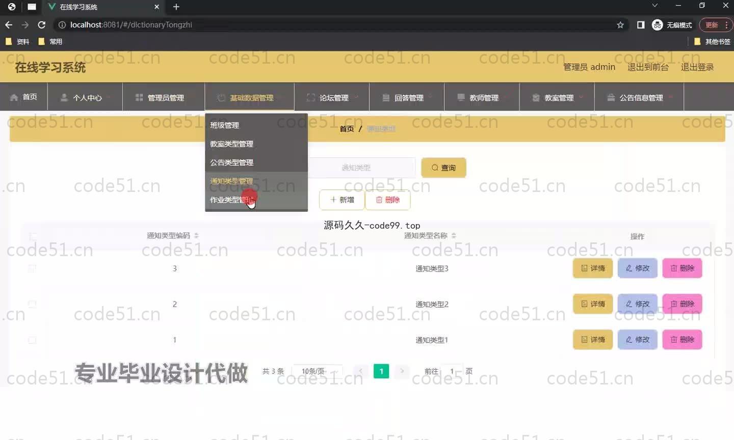The image size is (734, 440).
Task: Click the icon beside 基础数据管理
Action: (221, 97)
